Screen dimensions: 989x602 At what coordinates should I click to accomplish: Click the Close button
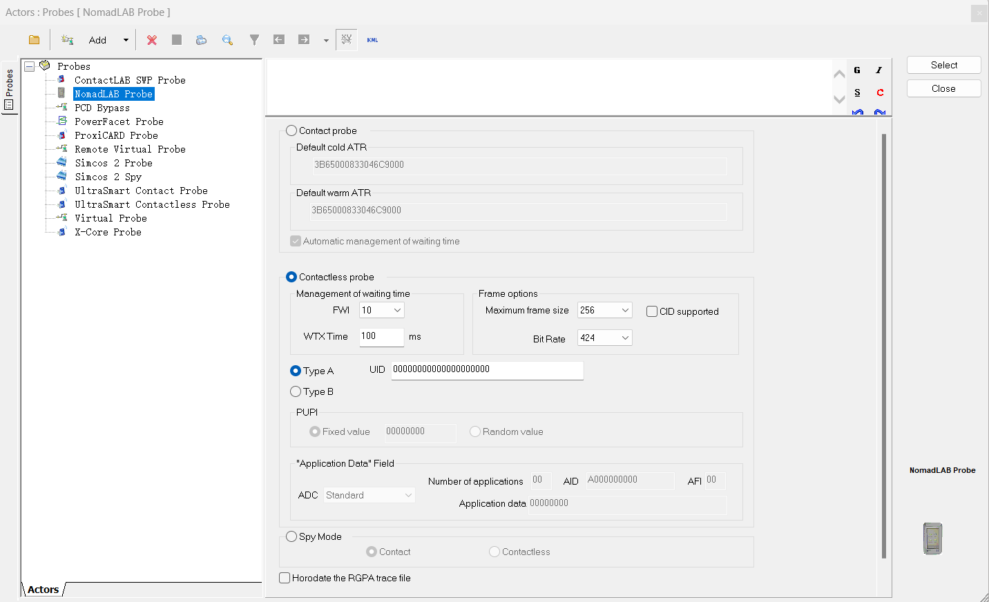(944, 88)
